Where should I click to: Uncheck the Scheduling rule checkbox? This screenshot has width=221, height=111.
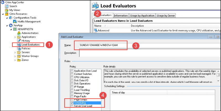(x=72, y=103)
